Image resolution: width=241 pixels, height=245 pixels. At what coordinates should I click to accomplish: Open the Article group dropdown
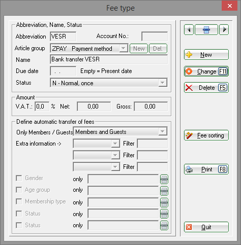(x=123, y=48)
